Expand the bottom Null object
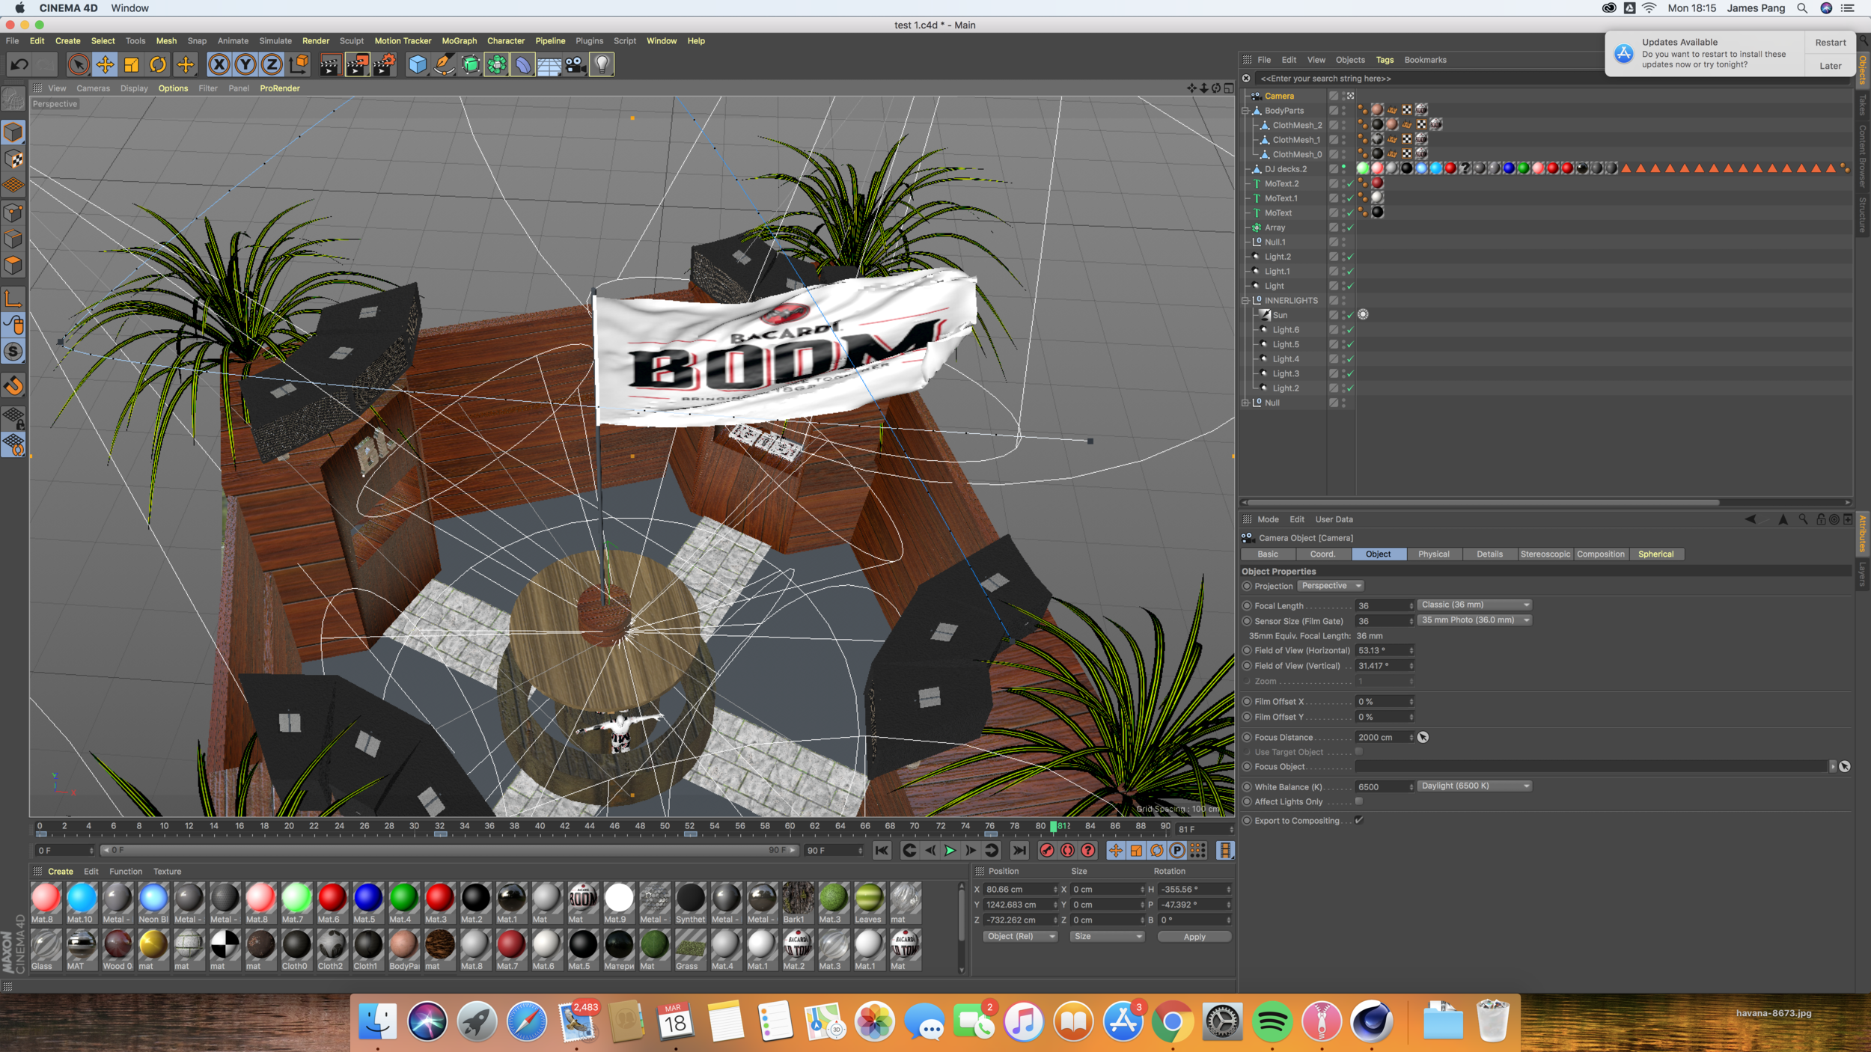This screenshot has width=1871, height=1052. (x=1245, y=403)
